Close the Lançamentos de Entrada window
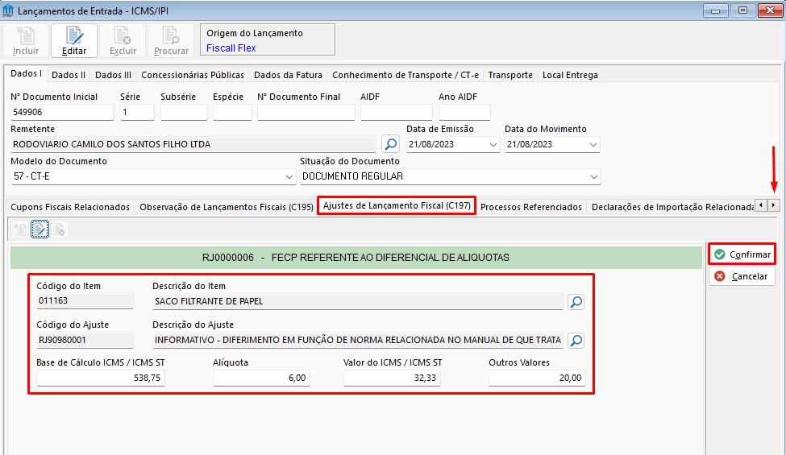The width and height of the screenshot is (786, 455). [770, 10]
